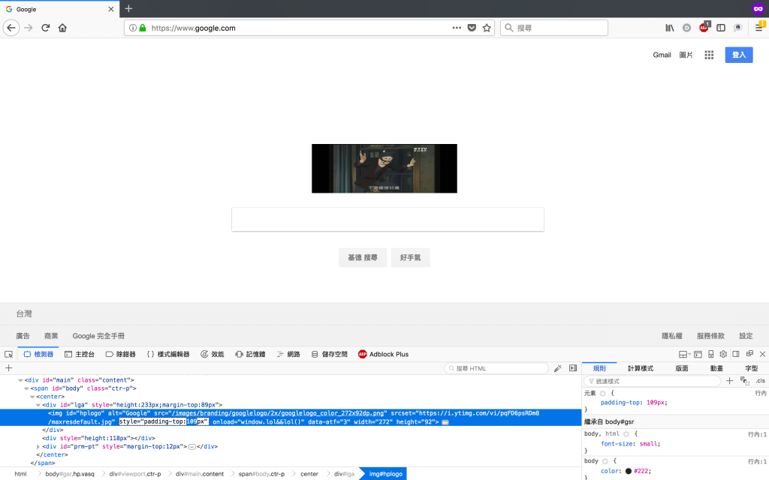The image size is (769, 480).
Task: Reload the current page
Action: 46,28
